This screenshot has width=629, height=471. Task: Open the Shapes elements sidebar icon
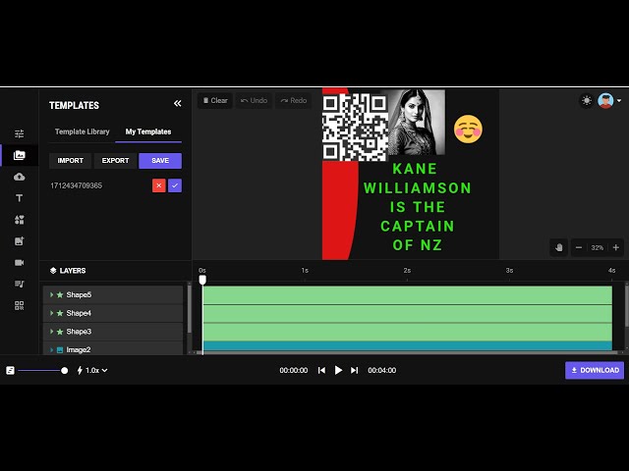(19, 220)
